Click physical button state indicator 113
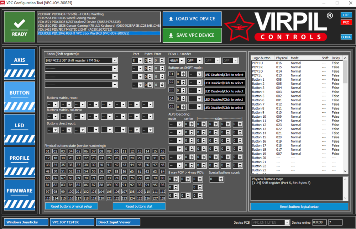Image resolution: width=356 pixels, height=229 pixels. (x=48, y=198)
